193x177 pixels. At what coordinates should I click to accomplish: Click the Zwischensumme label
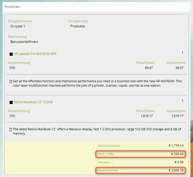109,146
